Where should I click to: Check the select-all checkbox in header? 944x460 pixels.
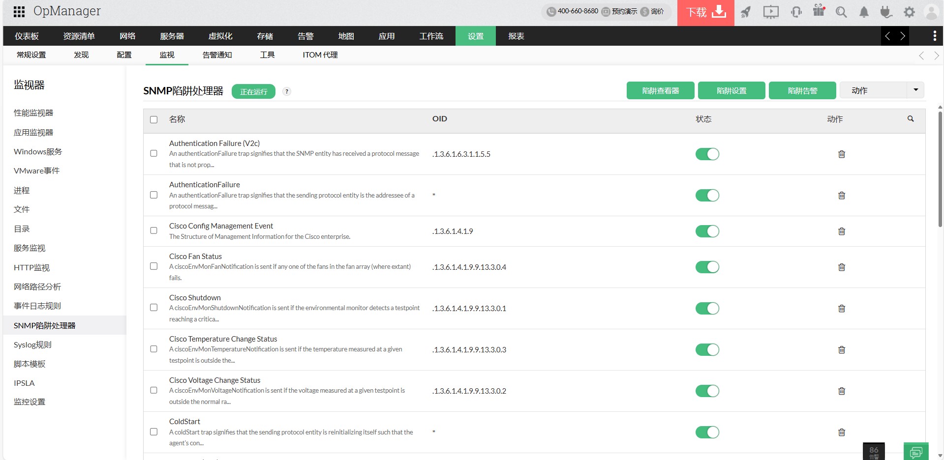point(154,119)
